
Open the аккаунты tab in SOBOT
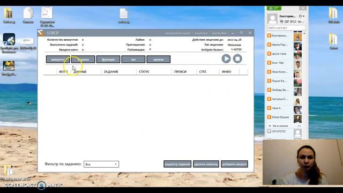click(58, 60)
